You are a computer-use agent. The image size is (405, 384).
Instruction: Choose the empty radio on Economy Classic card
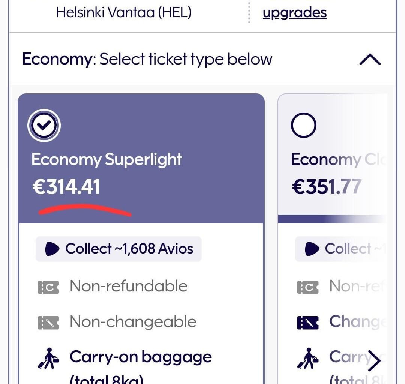pos(303,125)
